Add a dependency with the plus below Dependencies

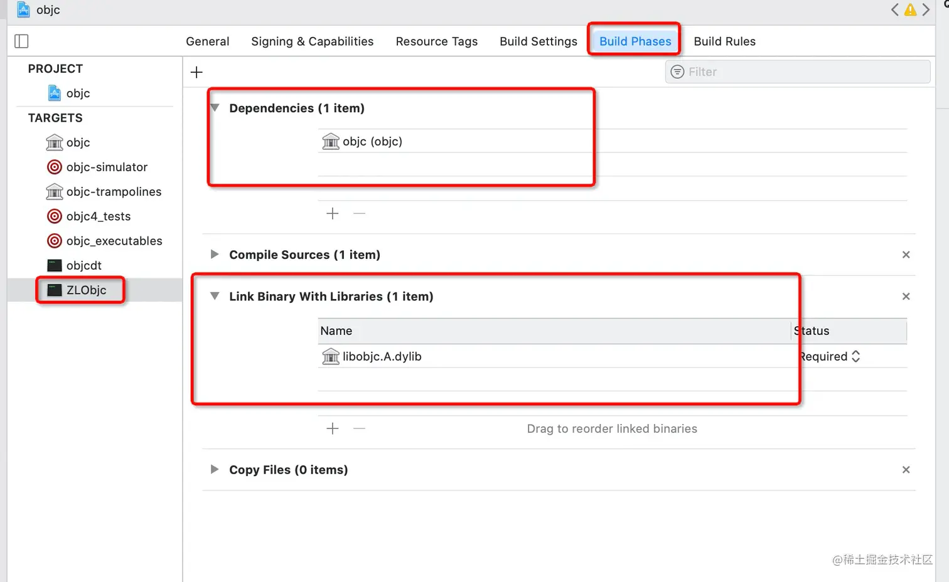point(333,213)
